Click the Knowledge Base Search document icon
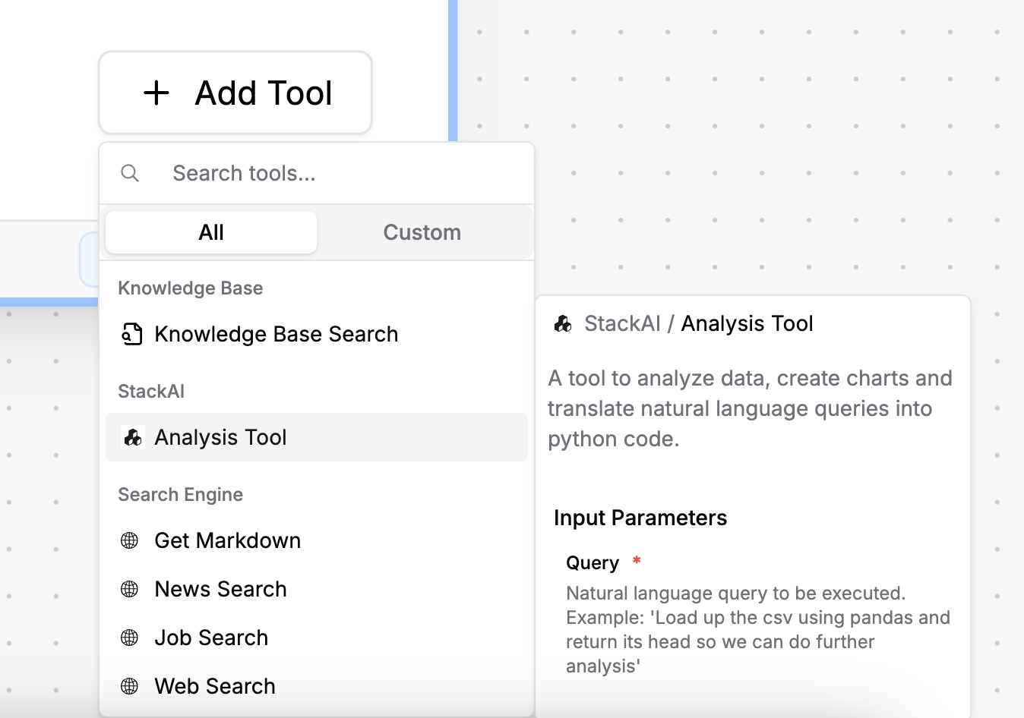 [132, 334]
